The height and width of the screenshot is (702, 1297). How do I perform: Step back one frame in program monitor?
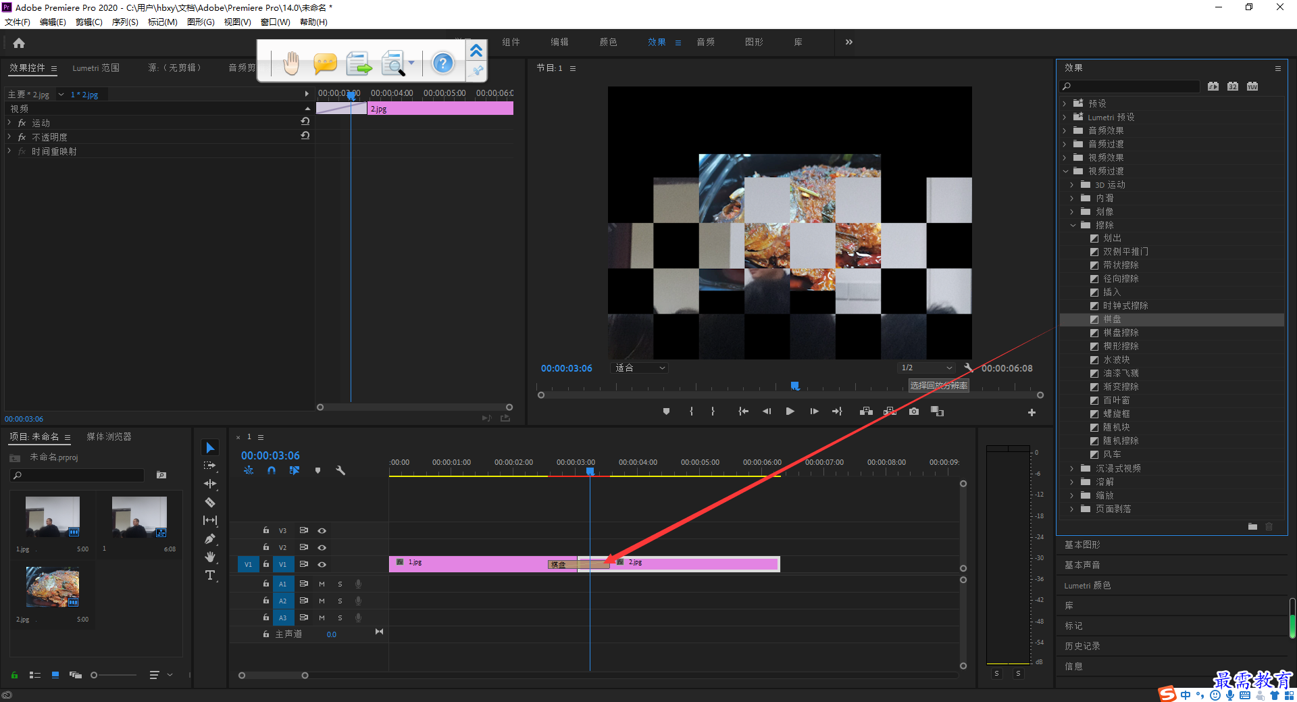pos(767,411)
